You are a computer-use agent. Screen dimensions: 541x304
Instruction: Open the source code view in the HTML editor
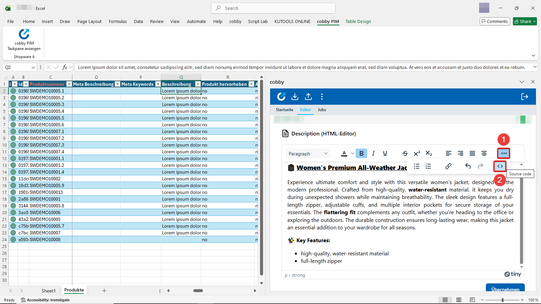[x=500, y=166]
